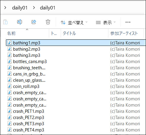Screen dimensions: 146x135
Task: Expand the leading breadcrumb chevron before daily01
Action: tap(5, 8)
